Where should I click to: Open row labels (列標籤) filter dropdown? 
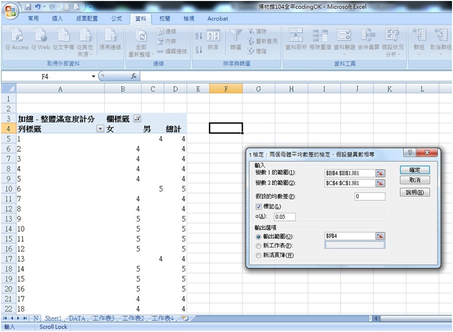[x=100, y=129]
